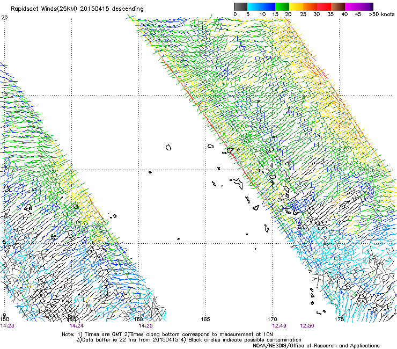The image size is (397, 349).
Task: Click the note line starting 'Note: 1) Times are GMT'
Action: tap(167, 335)
